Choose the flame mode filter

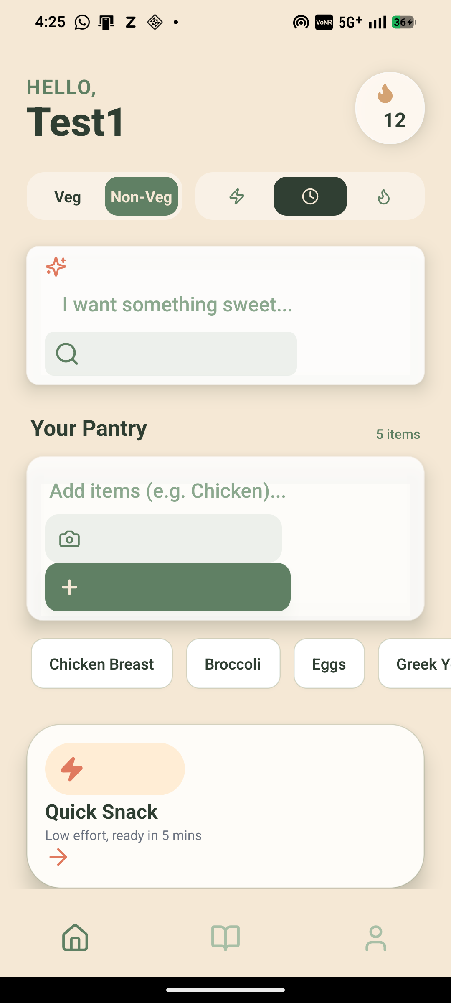[384, 196]
